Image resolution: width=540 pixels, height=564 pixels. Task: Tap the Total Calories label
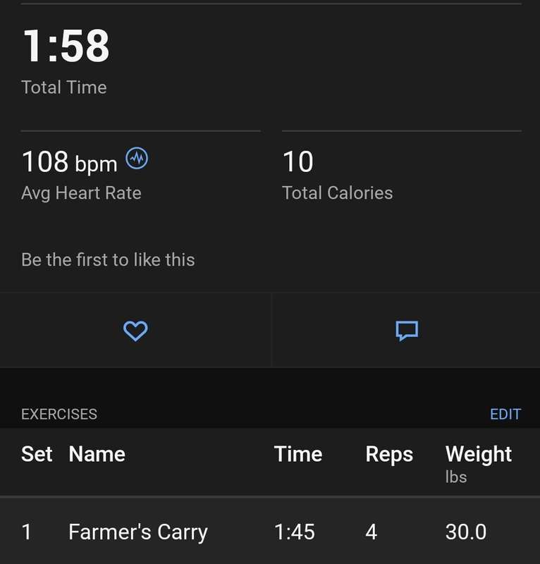pyautogui.click(x=337, y=192)
